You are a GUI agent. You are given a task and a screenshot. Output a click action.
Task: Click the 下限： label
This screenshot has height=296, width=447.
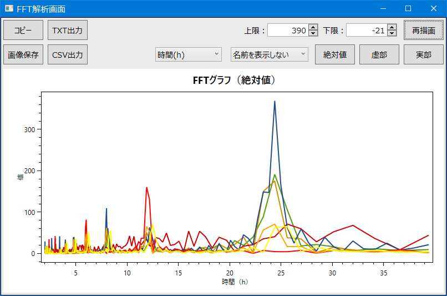tap(333, 30)
